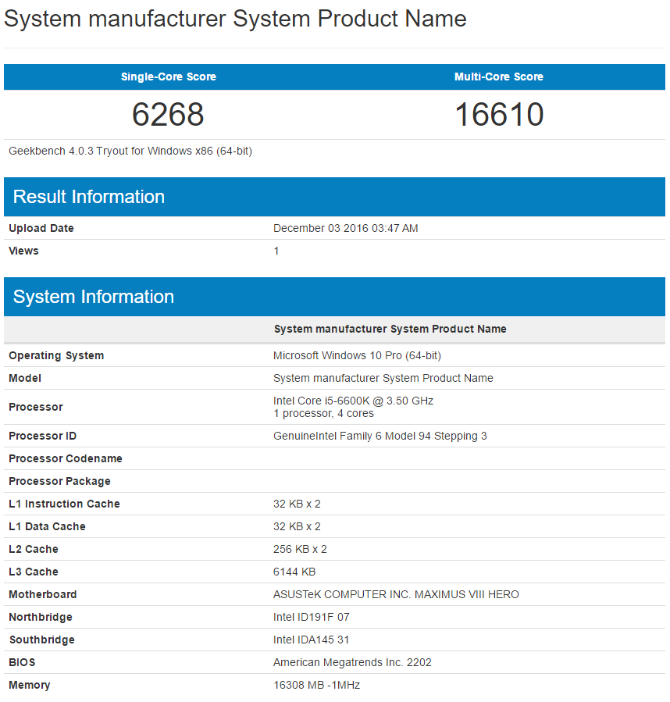
Task: Select American Megatrends Inc. 2202 value
Action: click(x=352, y=663)
